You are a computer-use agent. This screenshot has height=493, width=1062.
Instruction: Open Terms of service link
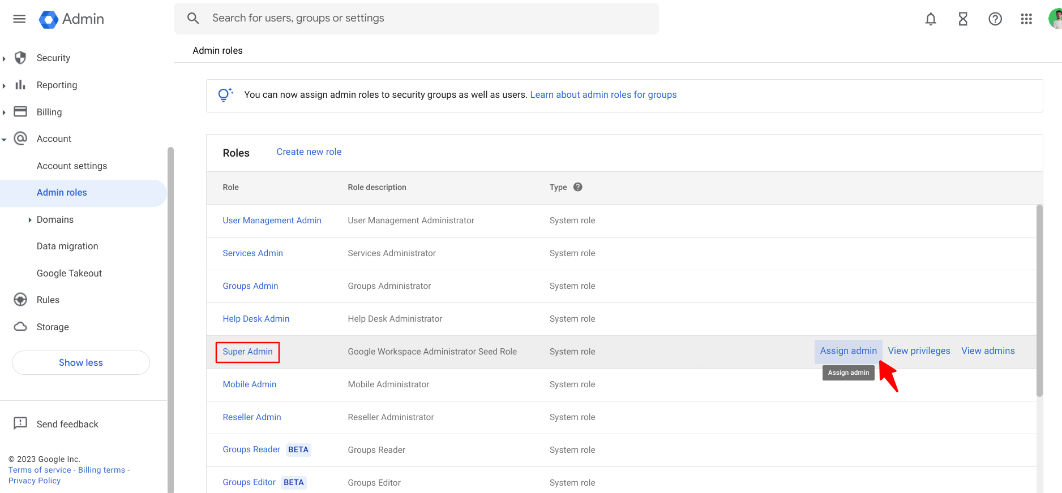40,470
